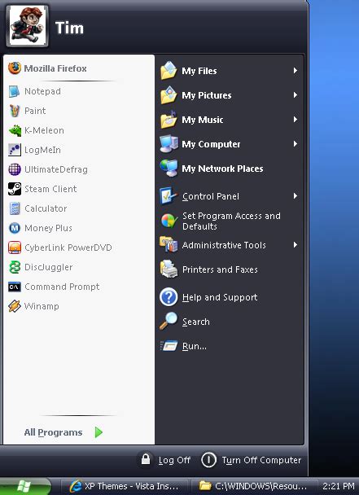Click the My Pictures folder icon
The height and width of the screenshot is (495, 359).
click(169, 95)
